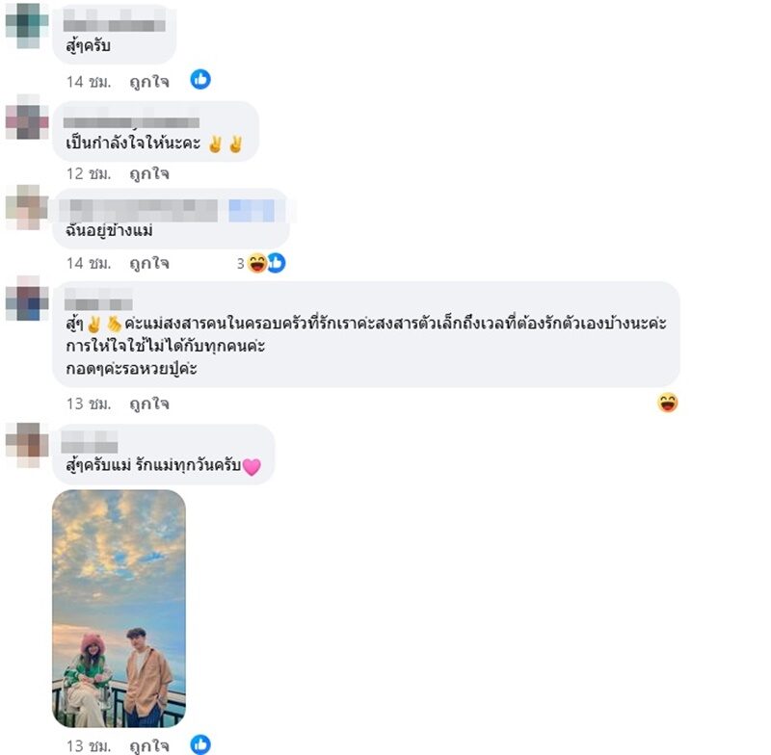Click the blue thumbs-up reaction beside the count of 3

[x=277, y=263]
